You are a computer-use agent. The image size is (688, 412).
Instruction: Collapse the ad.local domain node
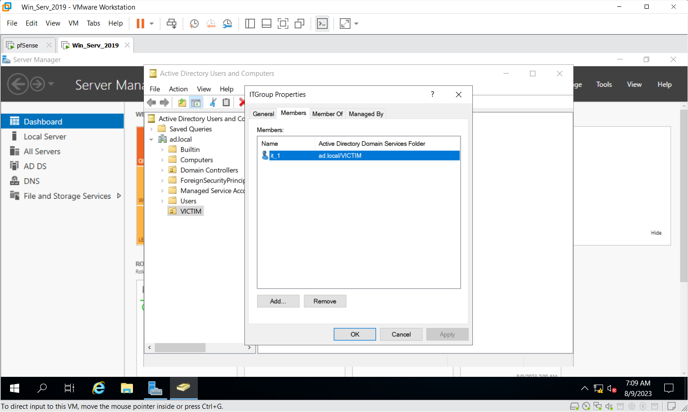(x=151, y=139)
